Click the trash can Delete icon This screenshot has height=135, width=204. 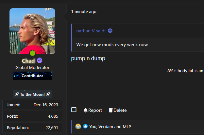tap(110, 110)
